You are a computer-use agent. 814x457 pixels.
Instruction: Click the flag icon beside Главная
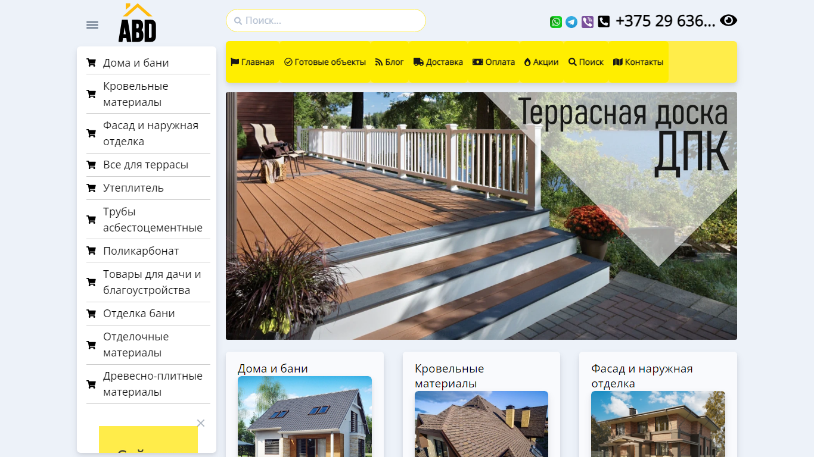click(x=235, y=62)
